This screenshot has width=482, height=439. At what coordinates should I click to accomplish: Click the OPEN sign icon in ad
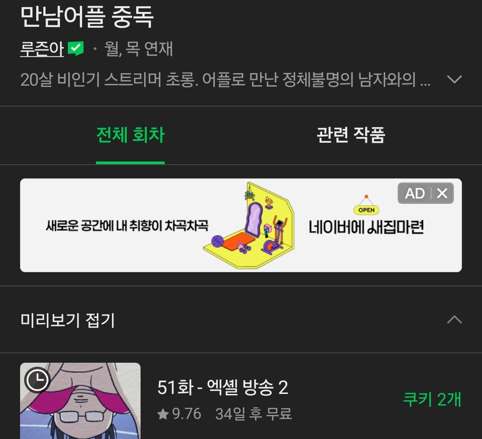(366, 205)
